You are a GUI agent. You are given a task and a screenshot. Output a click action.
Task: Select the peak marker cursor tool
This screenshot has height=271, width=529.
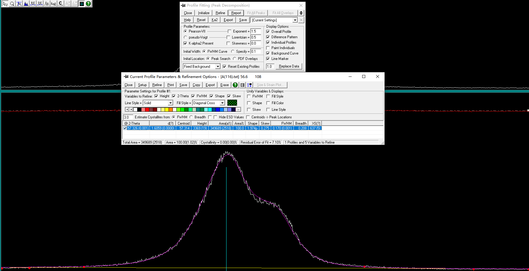19,4
